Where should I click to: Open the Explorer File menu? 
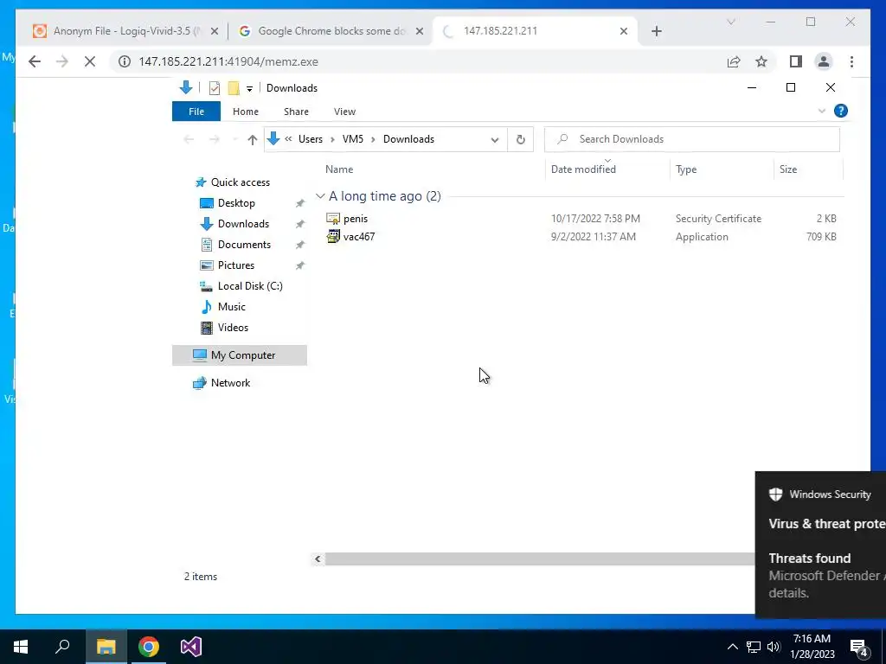tap(196, 112)
